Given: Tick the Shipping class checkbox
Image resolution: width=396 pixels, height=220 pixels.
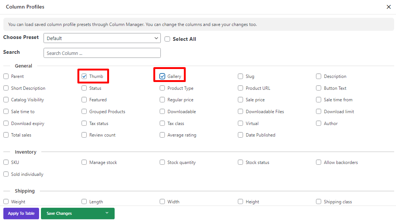Looking at the screenshot, I should (x=319, y=201).
